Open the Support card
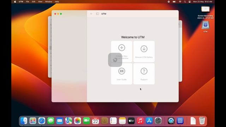This screenshot has width=226, height=127. (144, 74)
